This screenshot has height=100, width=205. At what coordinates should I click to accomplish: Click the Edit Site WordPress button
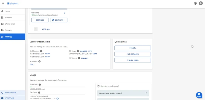point(59,20)
